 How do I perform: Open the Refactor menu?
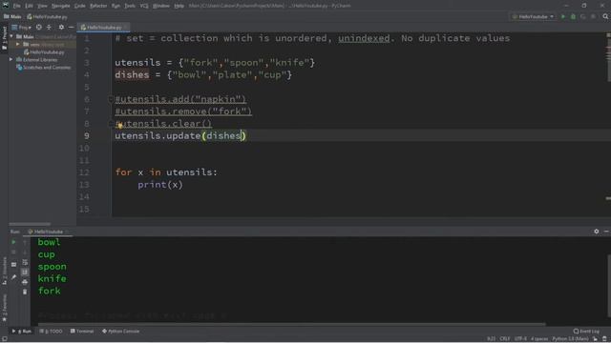point(98,6)
